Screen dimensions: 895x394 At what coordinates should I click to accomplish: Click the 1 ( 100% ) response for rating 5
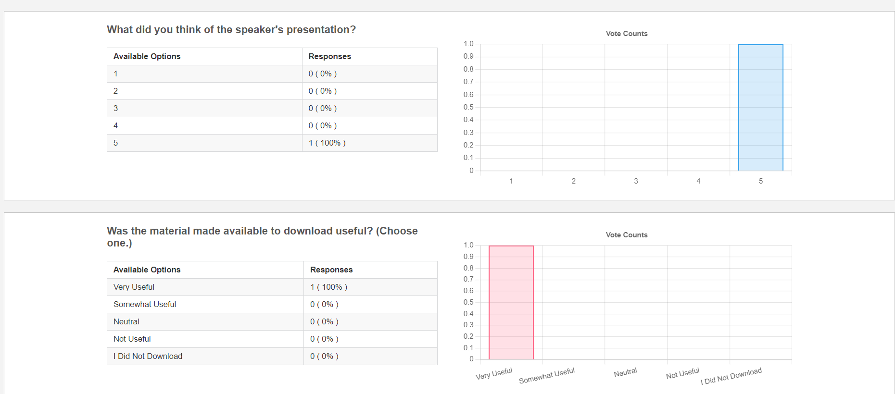coord(327,143)
